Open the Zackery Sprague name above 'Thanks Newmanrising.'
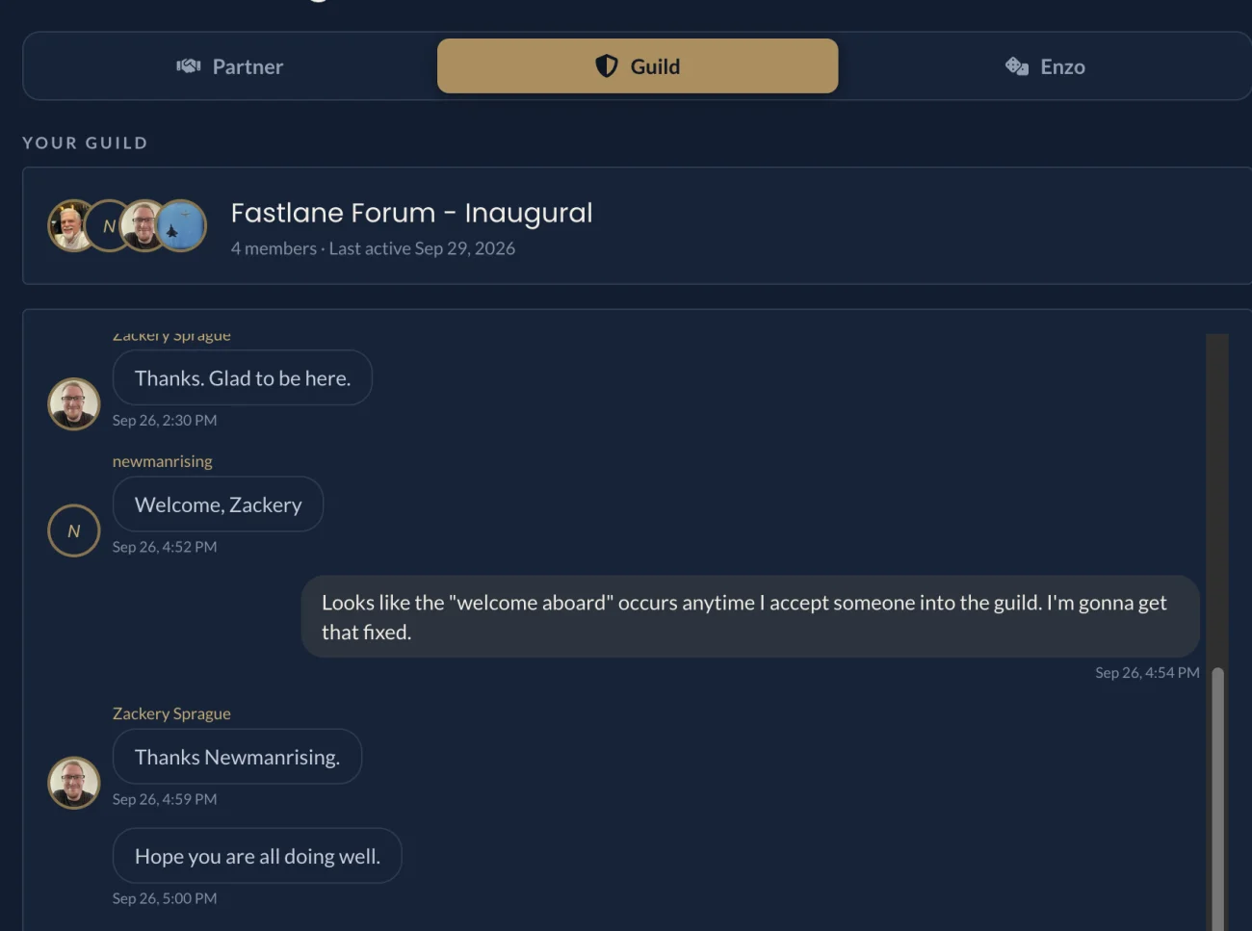The width and height of the screenshot is (1252, 931). tap(171, 714)
